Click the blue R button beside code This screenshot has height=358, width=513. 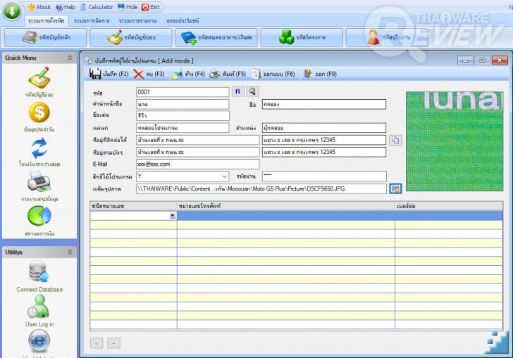point(238,91)
